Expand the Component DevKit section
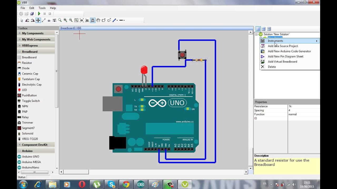The height and width of the screenshot is (189, 337). [19, 145]
